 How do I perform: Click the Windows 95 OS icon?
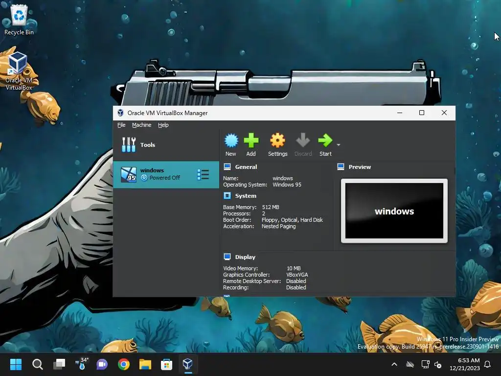[x=129, y=175]
